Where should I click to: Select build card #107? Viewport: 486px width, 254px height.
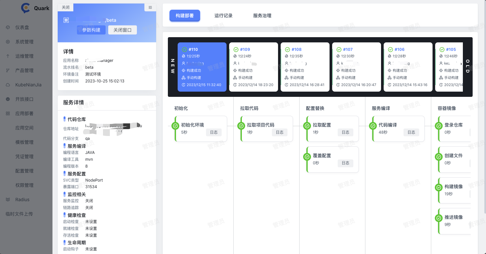357,67
